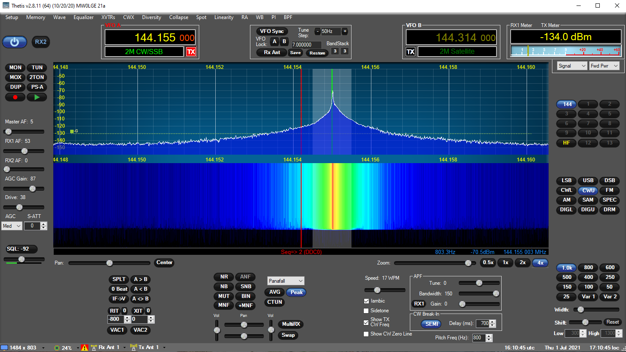Open the Linearity menu

click(x=224, y=17)
